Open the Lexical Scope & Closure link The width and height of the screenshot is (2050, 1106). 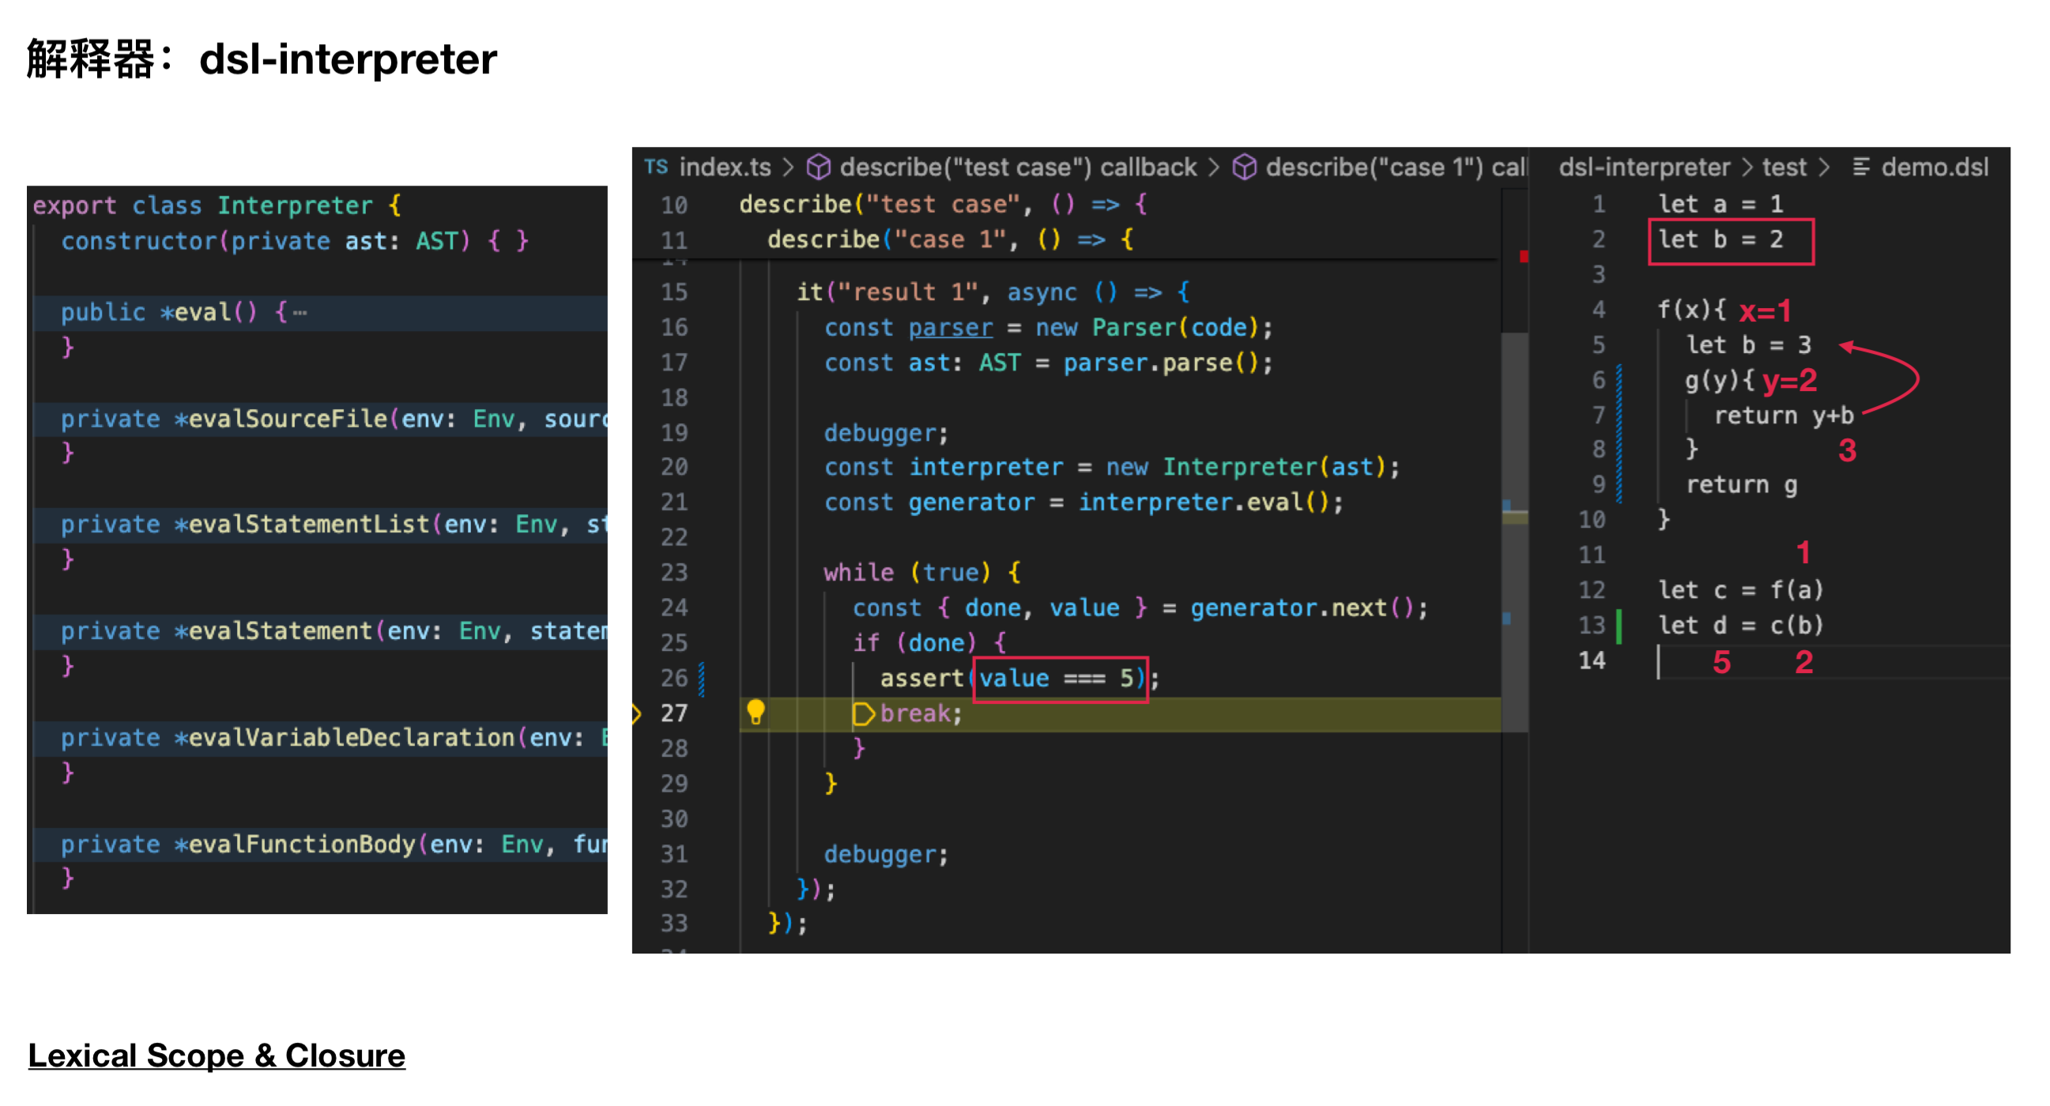tap(217, 1055)
